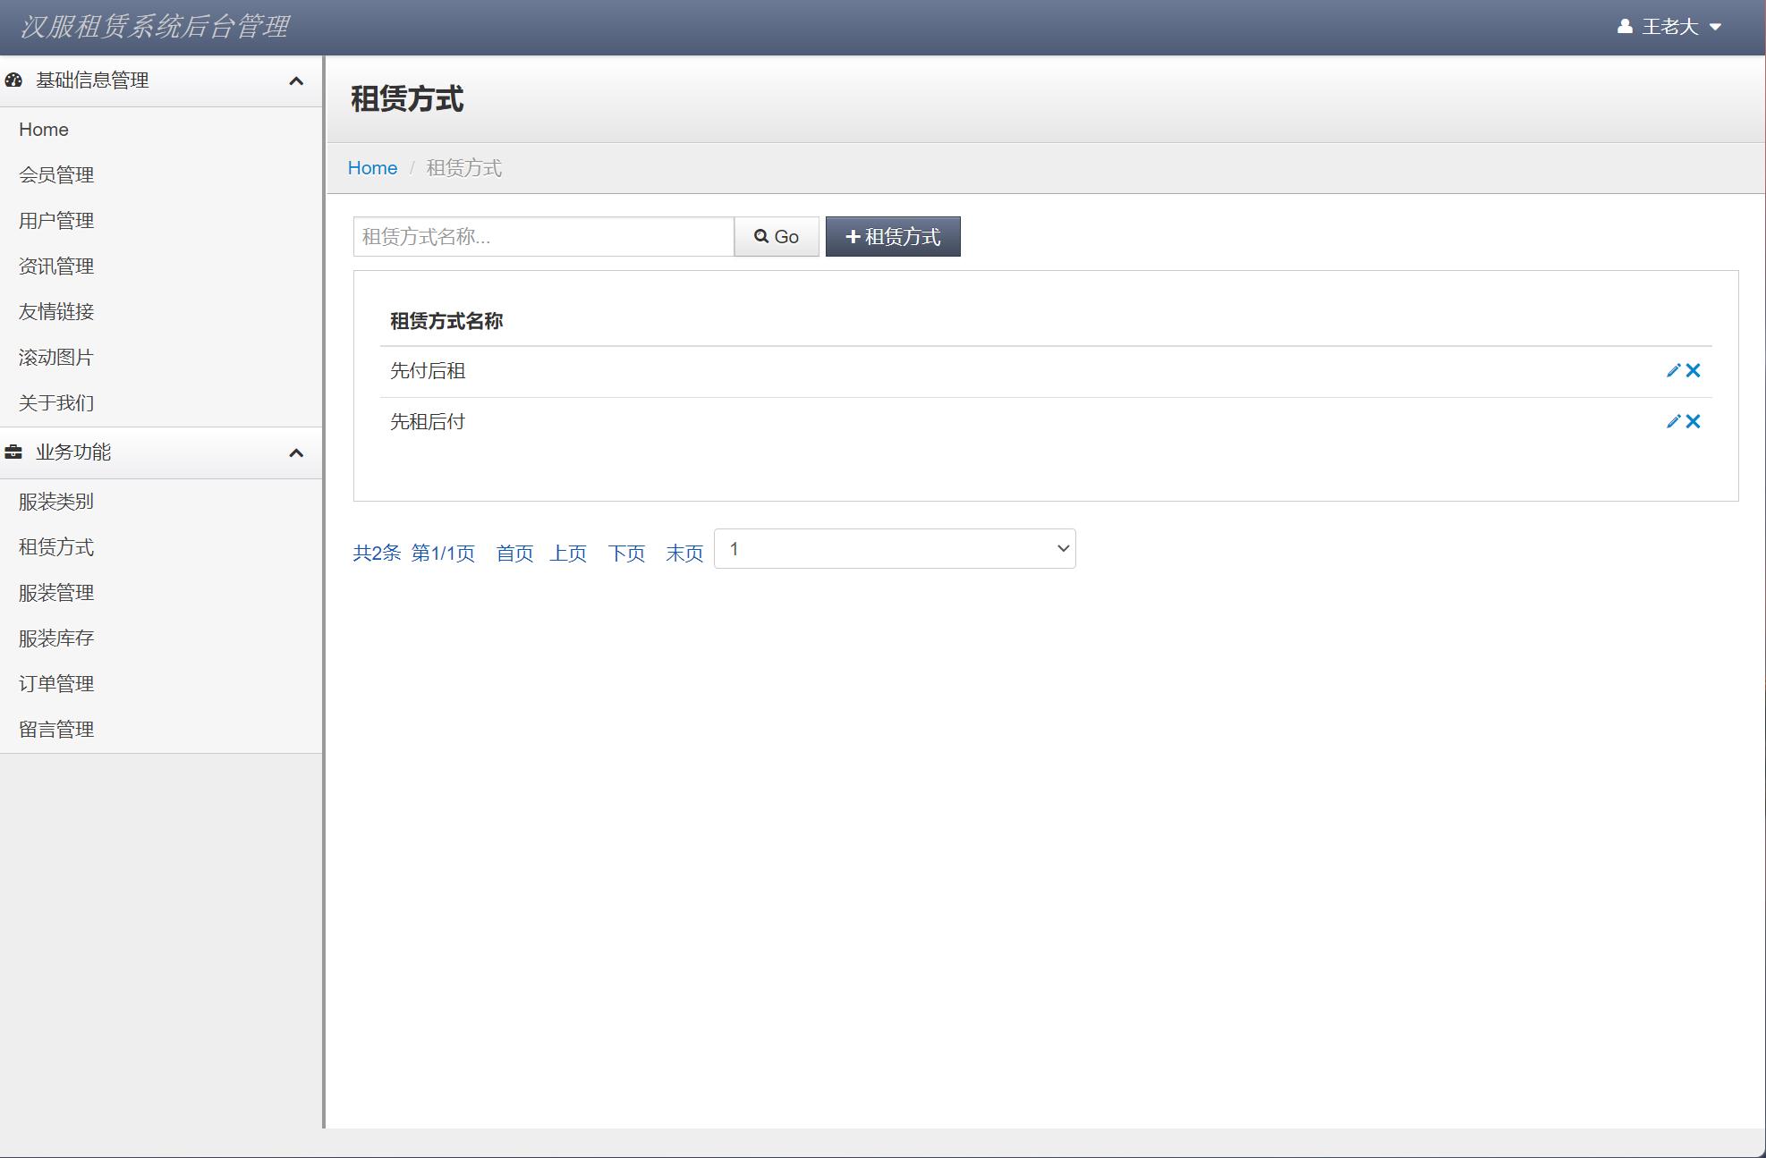
Task: Select 会员管理 in the sidebar
Action: (56, 175)
